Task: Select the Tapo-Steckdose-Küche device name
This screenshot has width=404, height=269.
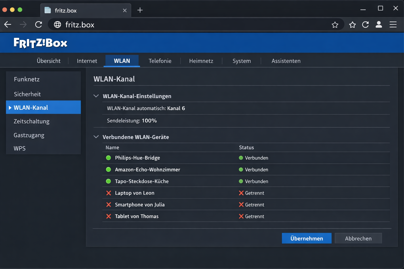Action: [142, 181]
